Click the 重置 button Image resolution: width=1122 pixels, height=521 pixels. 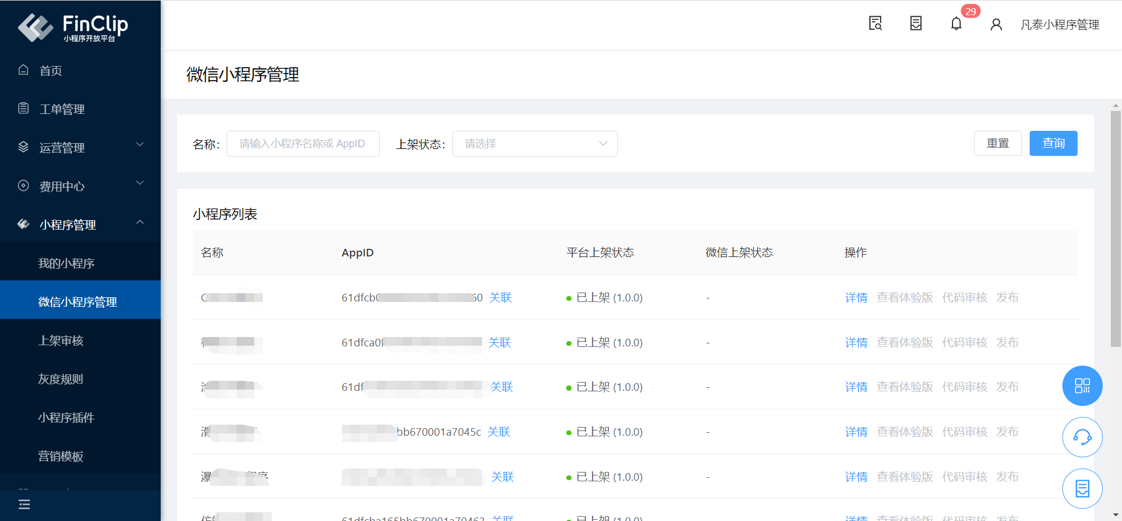[x=998, y=144]
